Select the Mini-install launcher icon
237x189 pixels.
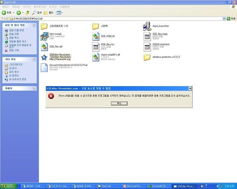pos(44,36)
